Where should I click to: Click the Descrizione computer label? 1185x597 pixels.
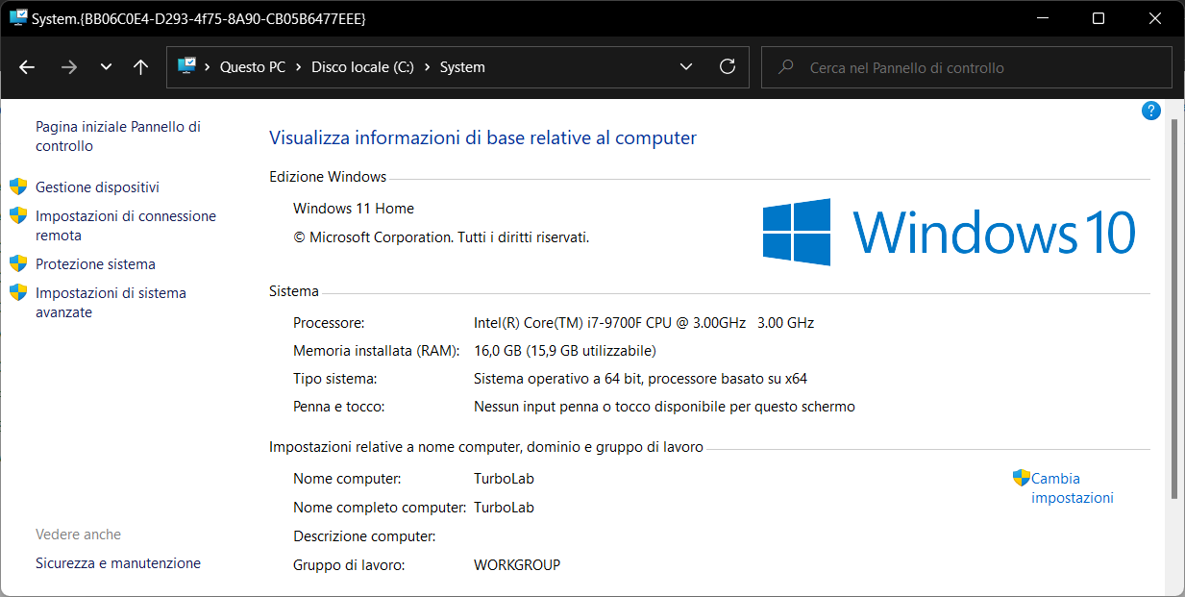click(x=364, y=536)
